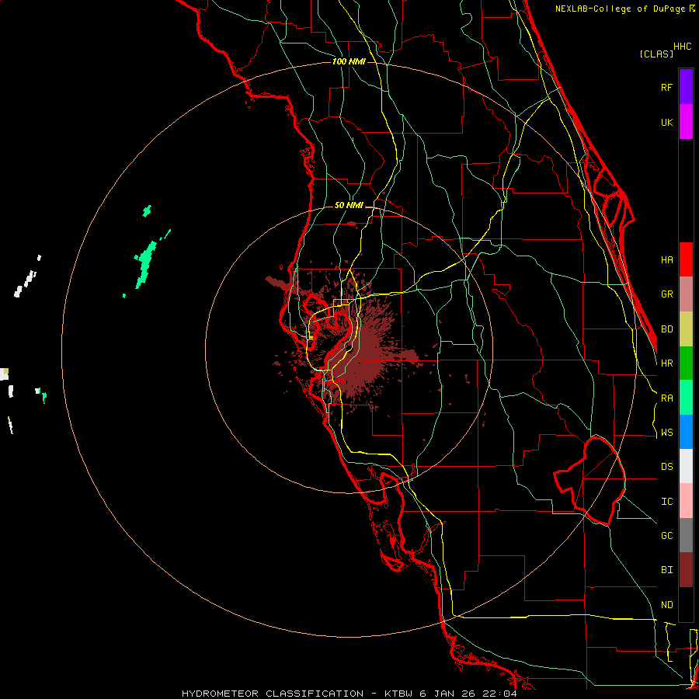Click the "IC" legend label
This screenshot has width=699, height=699.
666,502
